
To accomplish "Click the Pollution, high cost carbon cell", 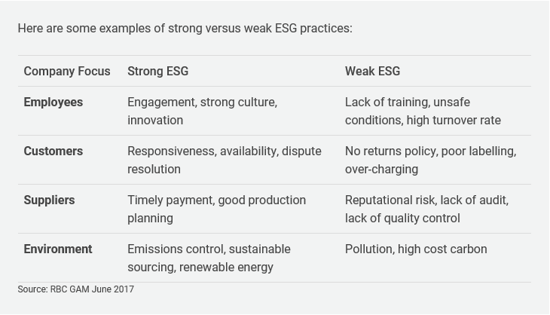I will click(x=416, y=249).
